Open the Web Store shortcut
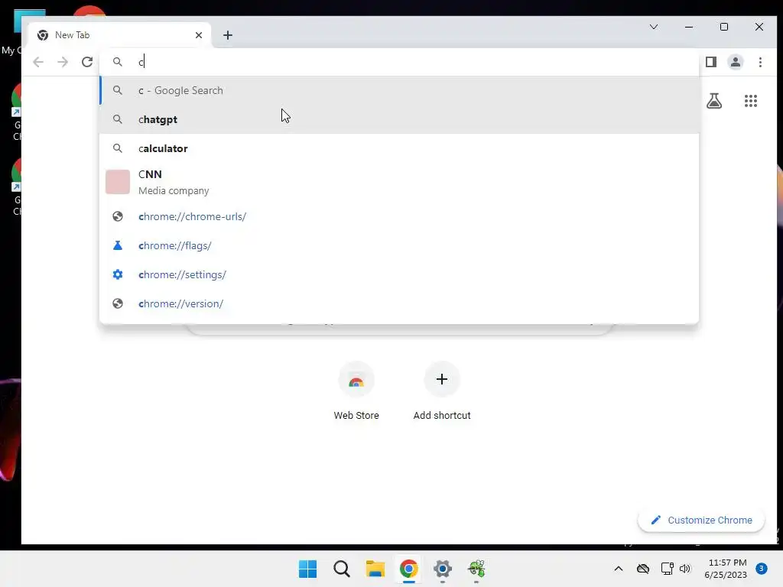 (356, 391)
